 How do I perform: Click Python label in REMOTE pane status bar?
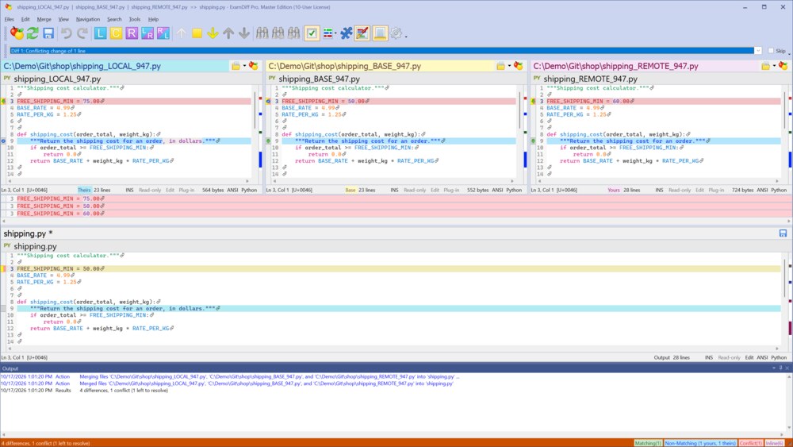point(779,190)
